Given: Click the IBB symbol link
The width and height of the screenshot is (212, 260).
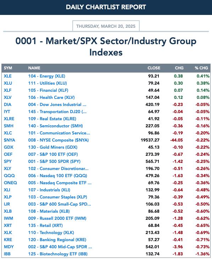Looking at the screenshot, I should [7, 254].
